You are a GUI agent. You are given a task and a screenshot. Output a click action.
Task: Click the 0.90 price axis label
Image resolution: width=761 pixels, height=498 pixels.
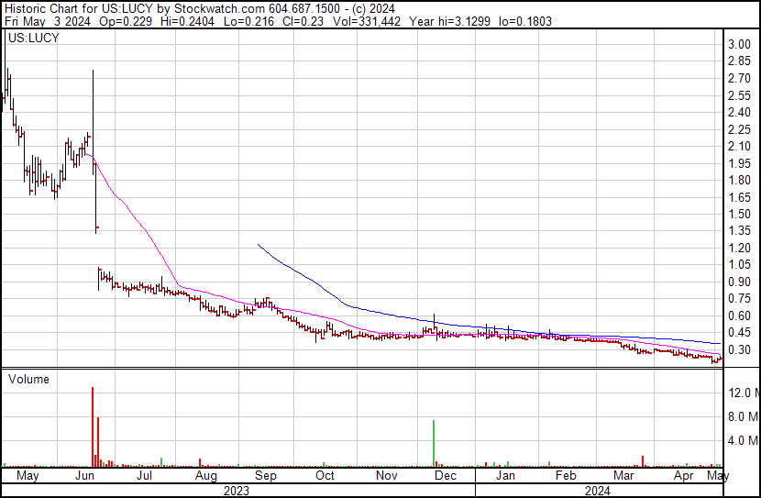[739, 282]
